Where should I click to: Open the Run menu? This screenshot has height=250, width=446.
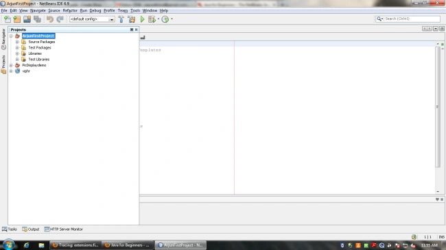pos(84,10)
